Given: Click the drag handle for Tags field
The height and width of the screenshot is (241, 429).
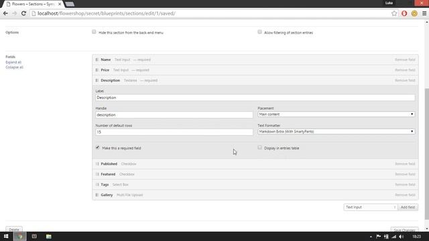Looking at the screenshot, I should click(97, 185).
